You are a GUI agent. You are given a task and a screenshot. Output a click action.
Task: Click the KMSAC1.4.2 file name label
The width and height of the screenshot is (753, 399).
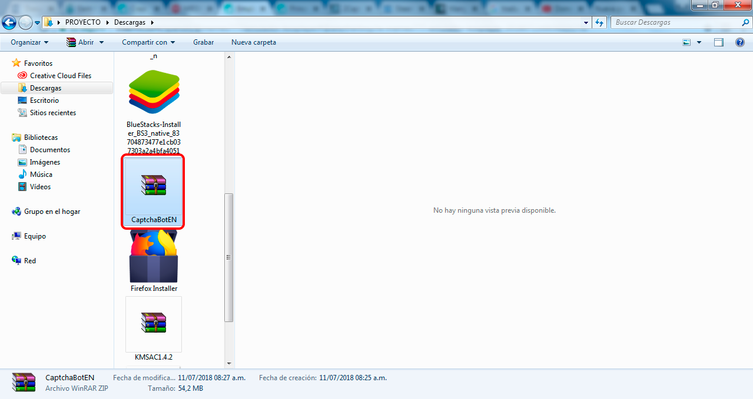click(154, 357)
